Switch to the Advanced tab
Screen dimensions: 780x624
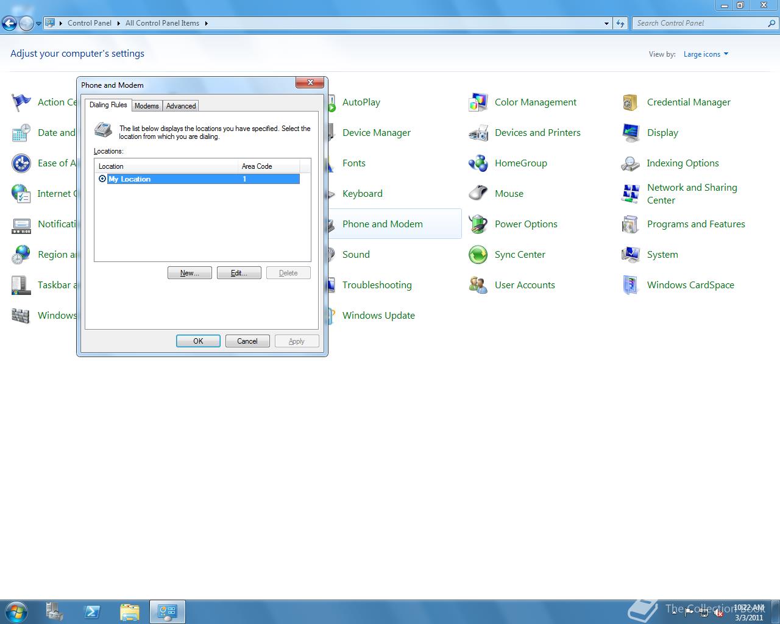coord(181,106)
